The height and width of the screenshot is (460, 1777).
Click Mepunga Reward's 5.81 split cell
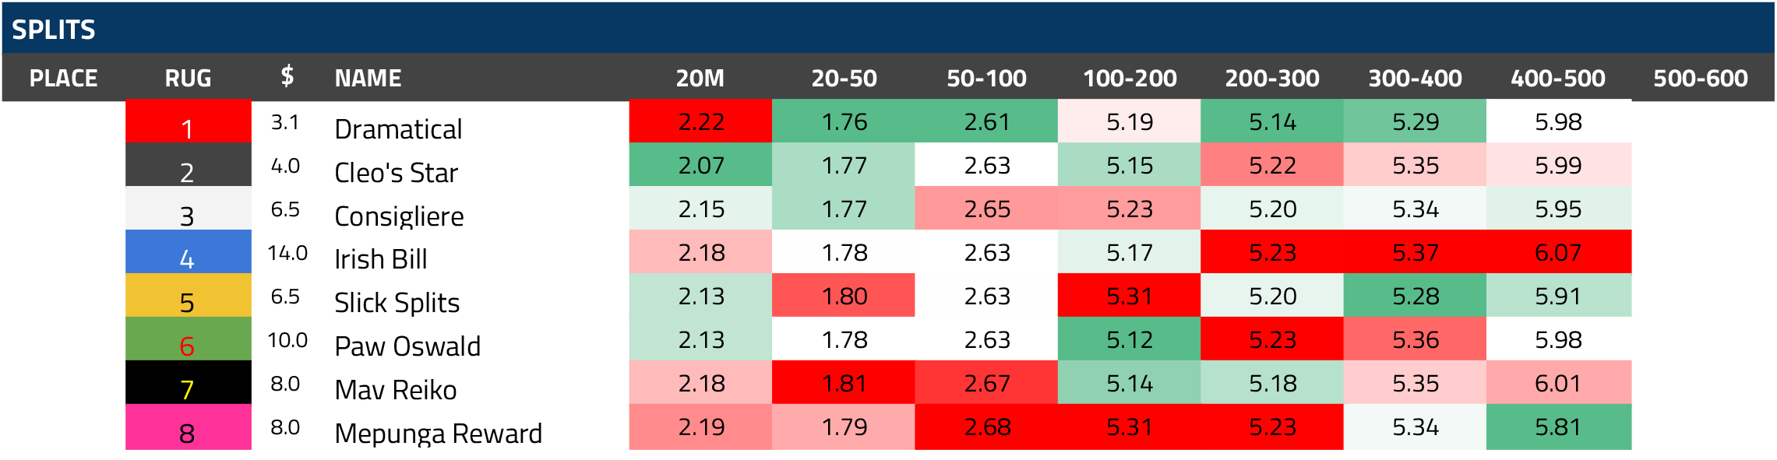coord(1558,427)
